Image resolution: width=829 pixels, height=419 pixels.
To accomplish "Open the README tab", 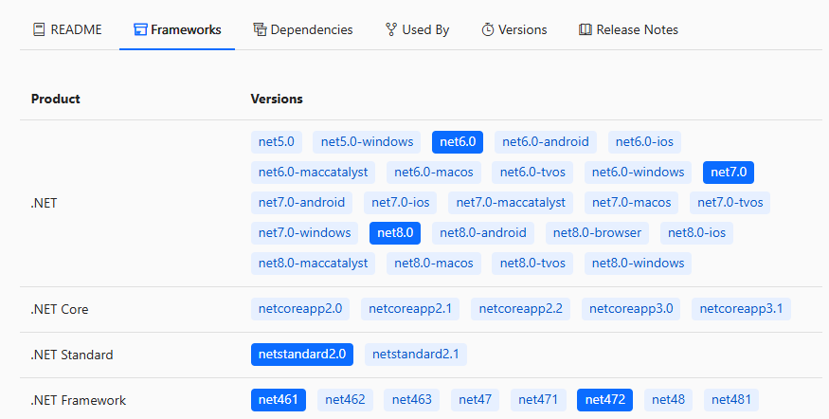I will [67, 29].
